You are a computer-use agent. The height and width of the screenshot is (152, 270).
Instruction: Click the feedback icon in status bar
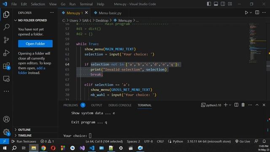(x=256, y=141)
